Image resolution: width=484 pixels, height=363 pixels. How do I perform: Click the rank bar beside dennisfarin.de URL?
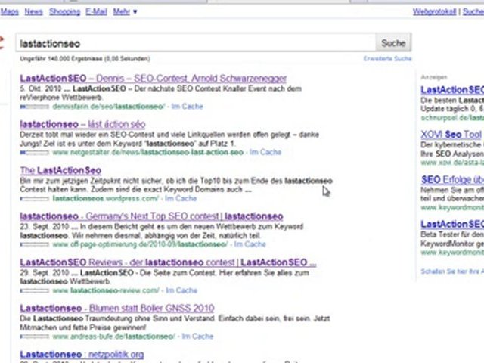point(35,107)
